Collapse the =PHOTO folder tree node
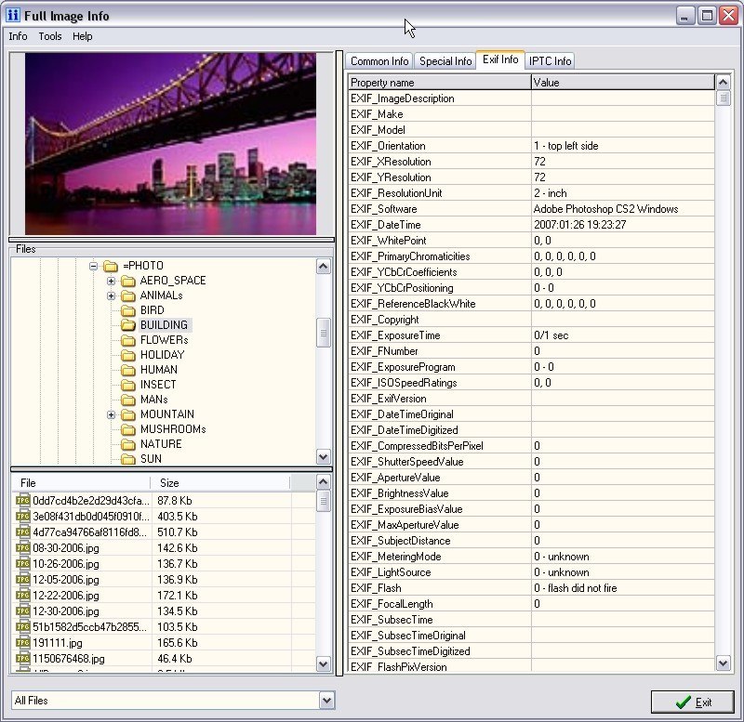 [x=94, y=266]
